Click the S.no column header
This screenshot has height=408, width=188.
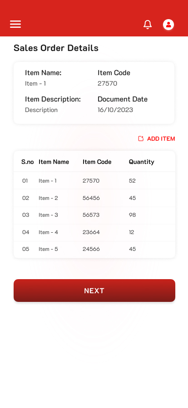[x=28, y=162]
